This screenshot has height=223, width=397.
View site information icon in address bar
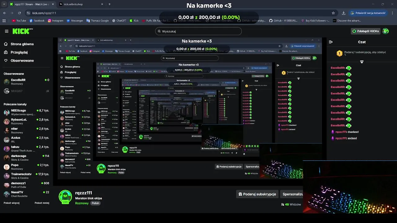tap(29, 13)
